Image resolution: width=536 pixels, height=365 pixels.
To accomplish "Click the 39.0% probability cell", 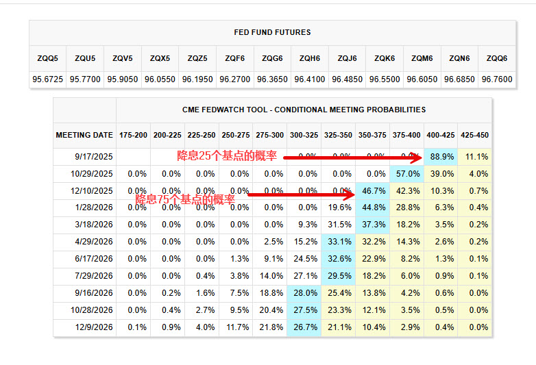I will pyautogui.click(x=441, y=174).
